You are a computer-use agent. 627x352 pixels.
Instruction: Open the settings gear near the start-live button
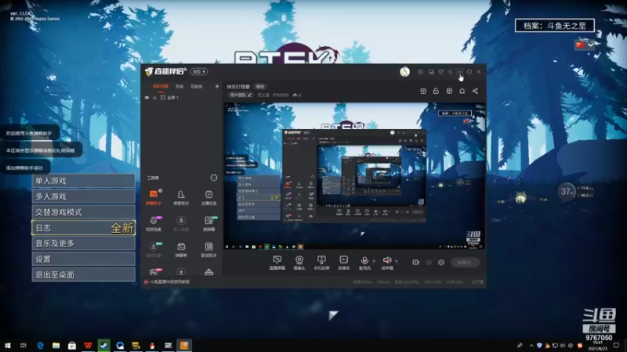point(441,263)
